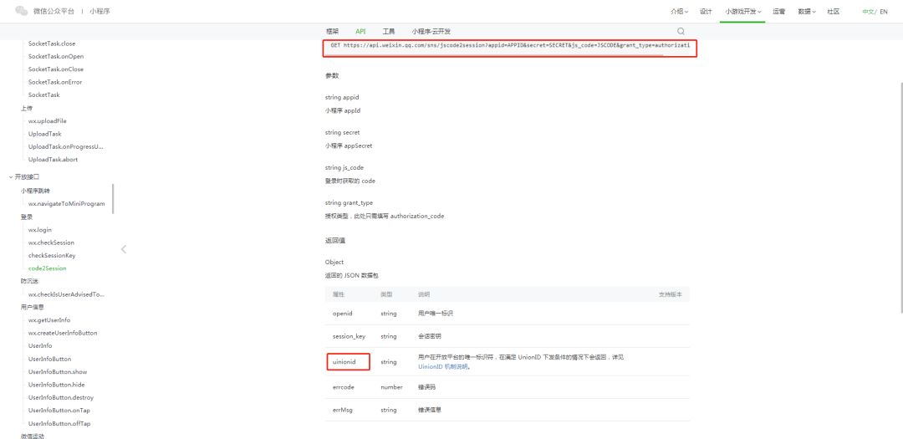Open UploadTask.onProgressU... entry
This screenshot has width=903, height=439.
(x=66, y=146)
